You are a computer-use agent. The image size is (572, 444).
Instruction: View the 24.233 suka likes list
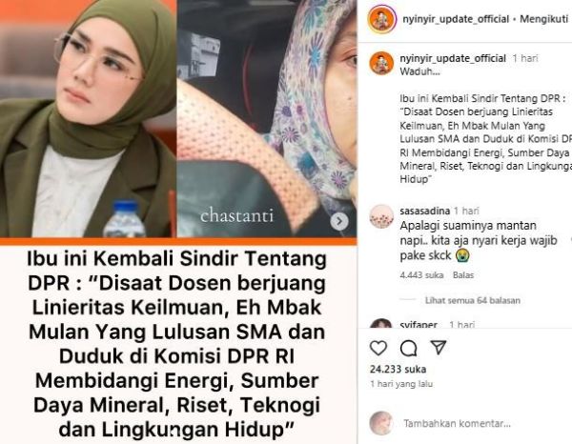398,369
